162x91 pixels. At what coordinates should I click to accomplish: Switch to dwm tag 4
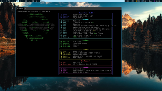tap(9, 1)
